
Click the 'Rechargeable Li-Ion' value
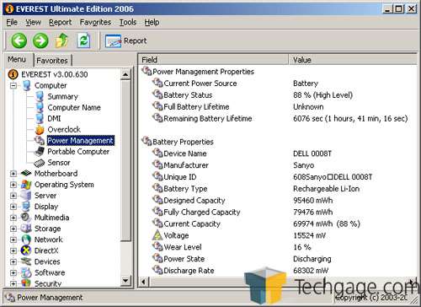(x=326, y=189)
